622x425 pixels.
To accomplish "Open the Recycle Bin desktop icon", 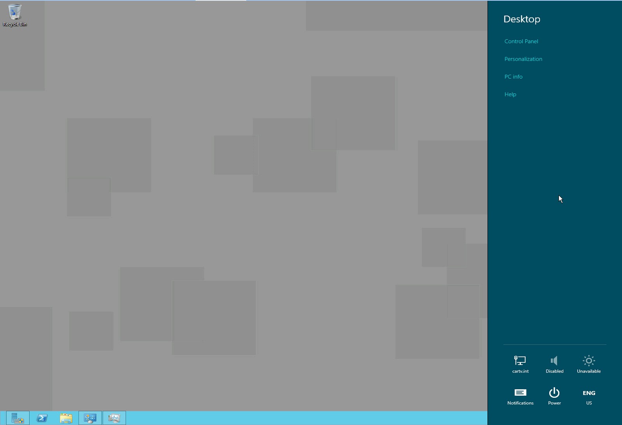I will coord(15,16).
